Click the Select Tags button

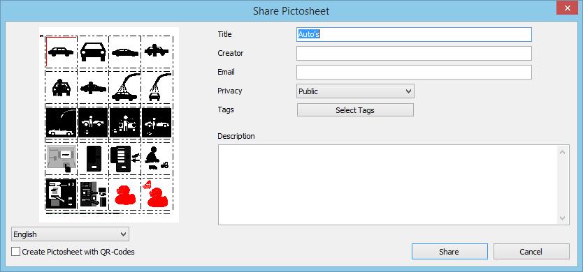355,109
